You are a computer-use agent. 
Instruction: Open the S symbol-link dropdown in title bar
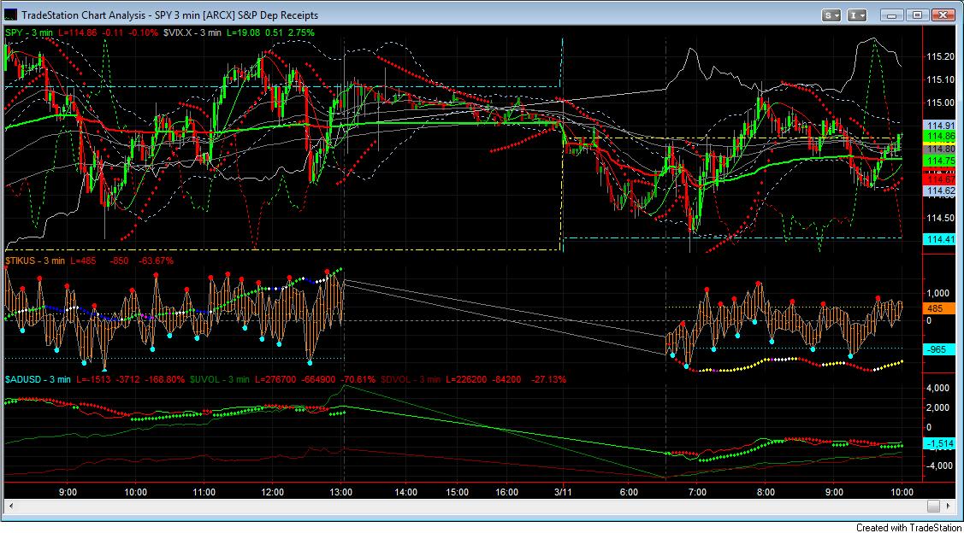[x=831, y=15]
